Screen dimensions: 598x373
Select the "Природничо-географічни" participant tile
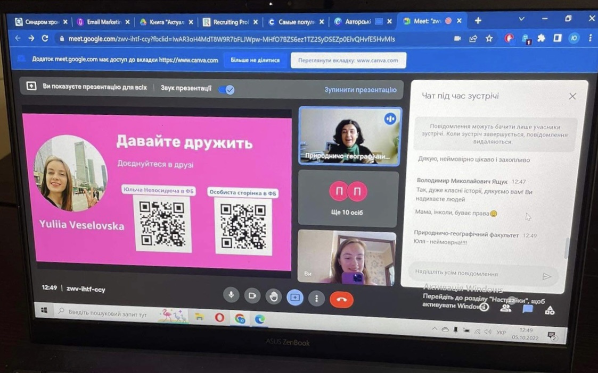coord(349,136)
